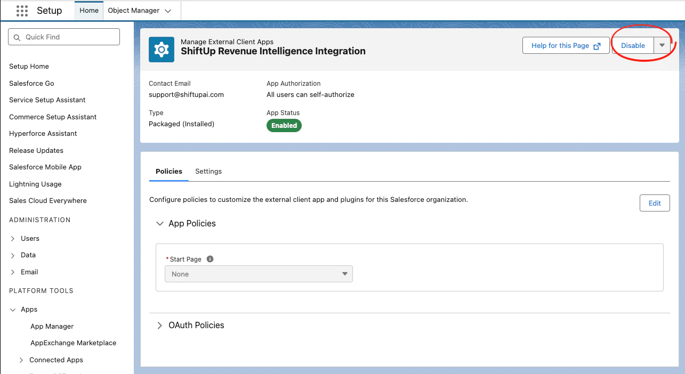Image resolution: width=685 pixels, height=374 pixels.
Task: Open App Manager in sidebar
Action: coord(52,327)
